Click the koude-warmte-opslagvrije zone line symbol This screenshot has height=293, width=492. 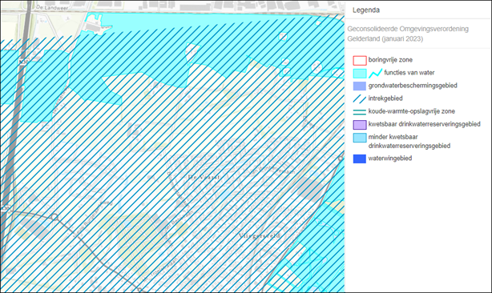(x=360, y=112)
